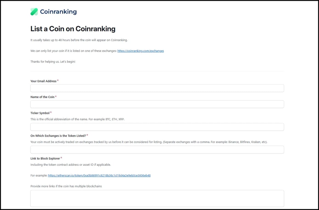Focus the exchanges listed input field
The height and width of the screenshot is (210, 319).
pos(157,150)
